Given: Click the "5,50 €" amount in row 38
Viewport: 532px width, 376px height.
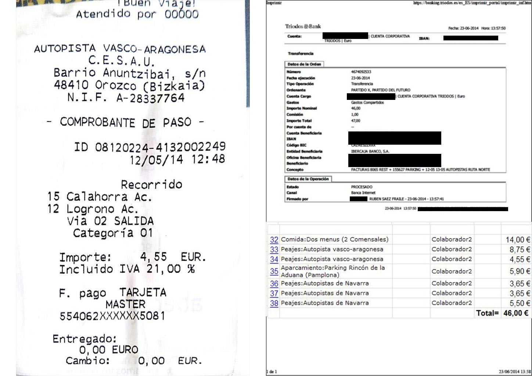Looking at the screenshot, I should pos(520,303).
